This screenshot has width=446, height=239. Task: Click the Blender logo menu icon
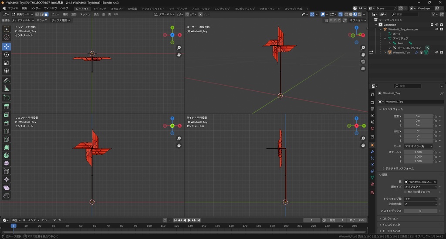pyautogui.click(x=4, y=9)
